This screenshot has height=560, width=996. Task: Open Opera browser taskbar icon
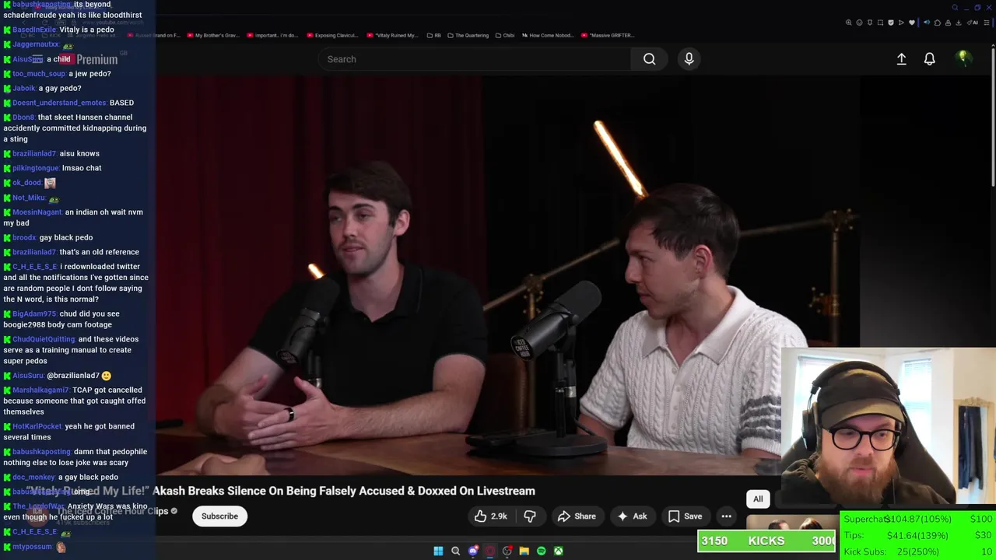[x=489, y=551]
